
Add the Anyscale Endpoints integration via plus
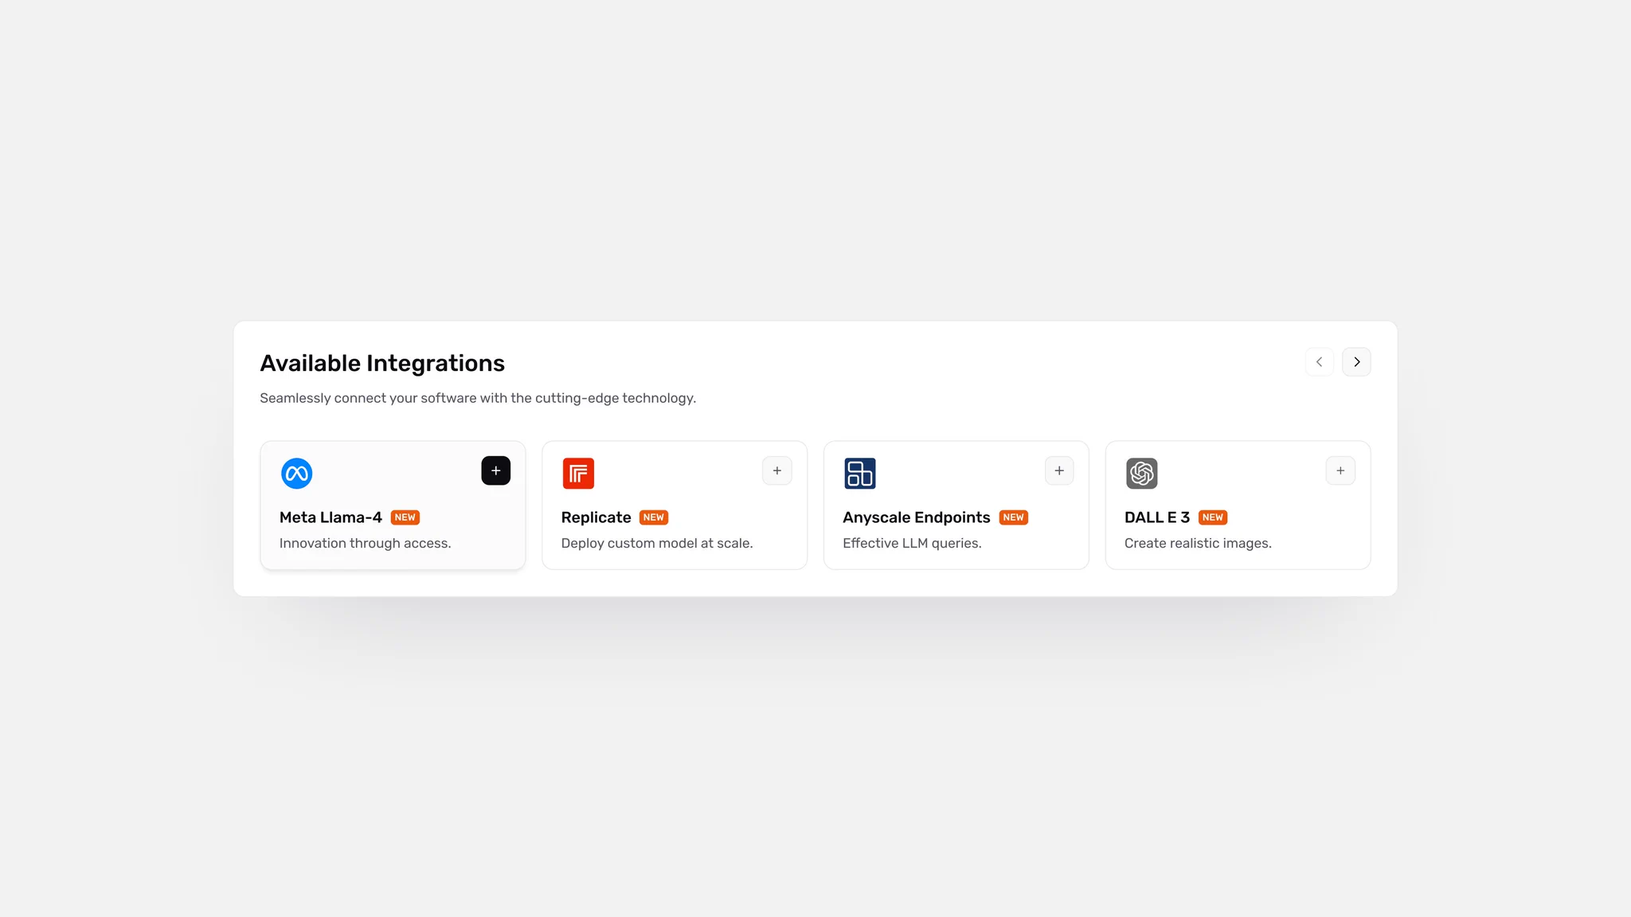pyautogui.click(x=1059, y=470)
